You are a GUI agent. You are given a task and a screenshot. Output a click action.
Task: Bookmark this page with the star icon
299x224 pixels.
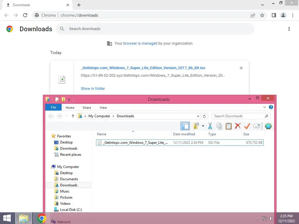[262, 15]
